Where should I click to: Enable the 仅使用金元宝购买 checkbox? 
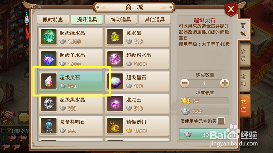tap(221, 121)
